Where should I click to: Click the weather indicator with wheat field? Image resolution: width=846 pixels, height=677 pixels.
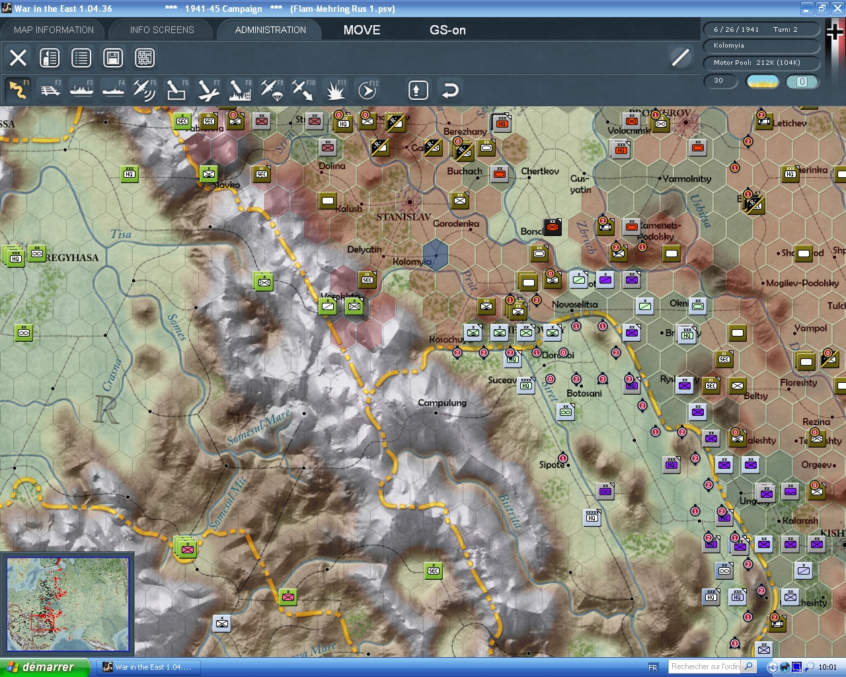coord(762,81)
